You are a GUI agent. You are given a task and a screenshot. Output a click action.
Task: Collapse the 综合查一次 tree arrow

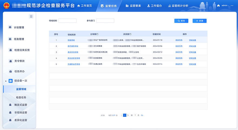[6, 81]
